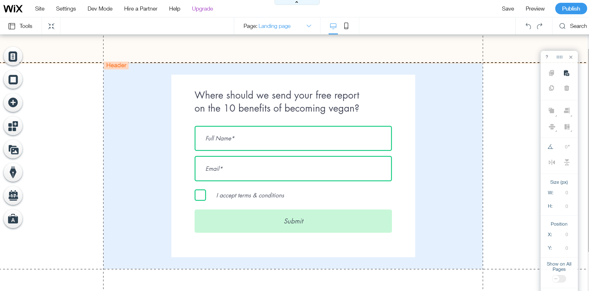Image resolution: width=589 pixels, height=291 pixels.
Task: Click the toolbar panel drag handle dots
Action: pyautogui.click(x=559, y=57)
